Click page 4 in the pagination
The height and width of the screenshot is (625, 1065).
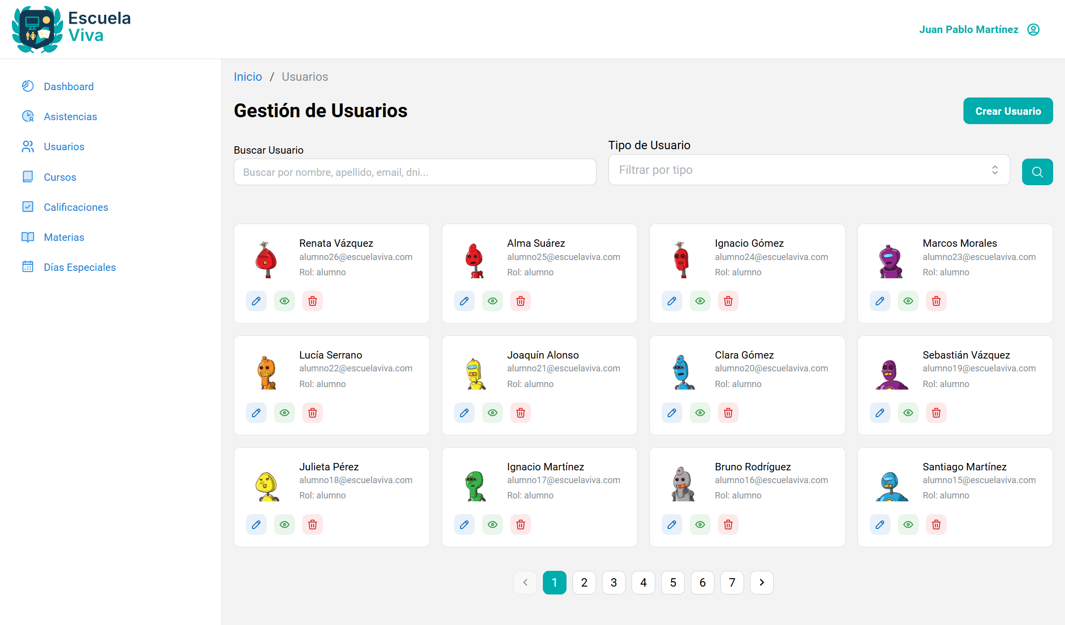click(x=643, y=582)
